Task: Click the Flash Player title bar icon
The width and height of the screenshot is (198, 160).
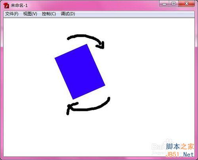Action: click(x=7, y=6)
